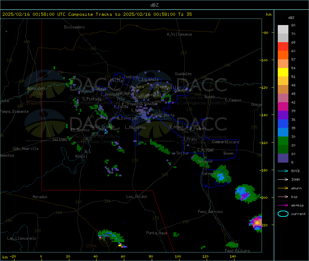The height and width of the screenshot is (261, 309).
Task: Click the 20 dBZ green color swatch
Action: point(283,150)
